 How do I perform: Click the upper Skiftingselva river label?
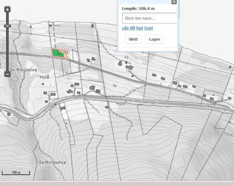(x=23, y=70)
